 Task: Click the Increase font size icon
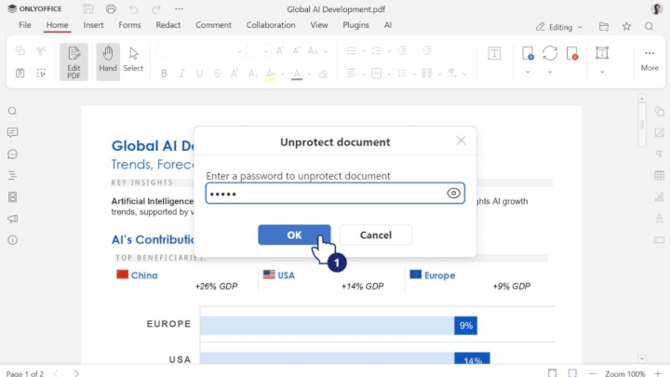tap(280, 51)
